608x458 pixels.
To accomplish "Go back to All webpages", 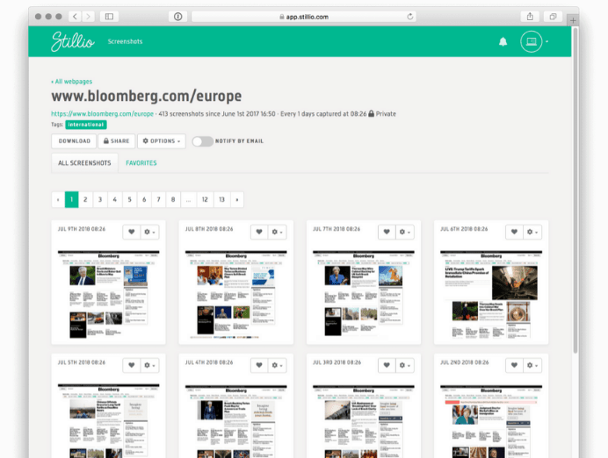I will 72,82.
